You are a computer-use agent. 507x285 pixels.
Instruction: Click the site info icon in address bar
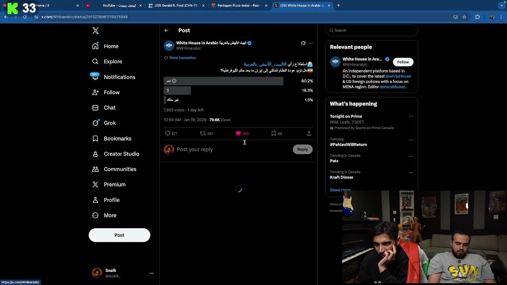coord(36,17)
